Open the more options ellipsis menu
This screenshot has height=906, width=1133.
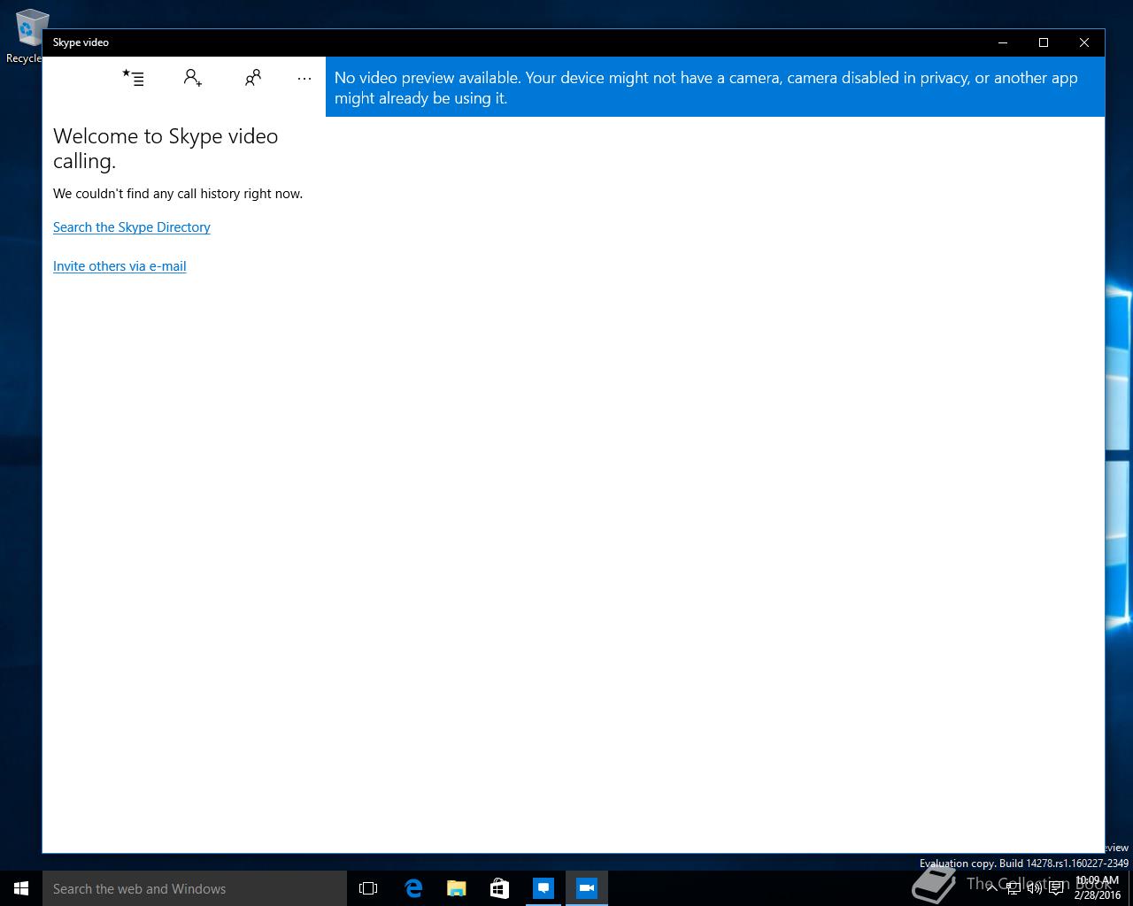[x=304, y=78]
